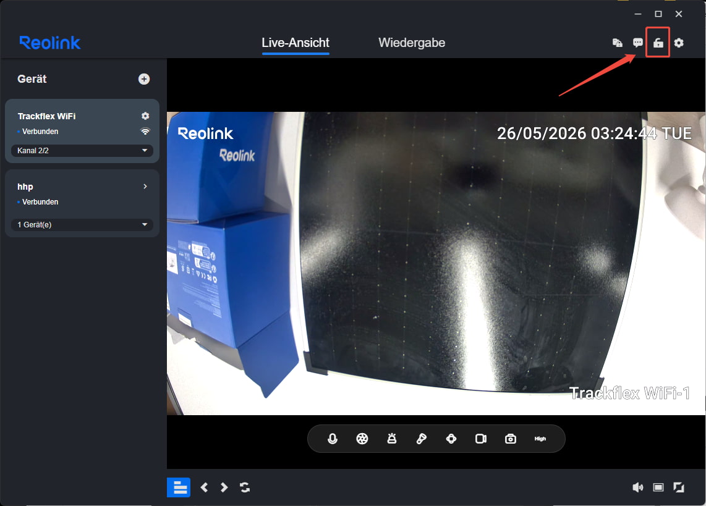The image size is (706, 506).
Task: Select the hhp device name
Action: click(25, 187)
